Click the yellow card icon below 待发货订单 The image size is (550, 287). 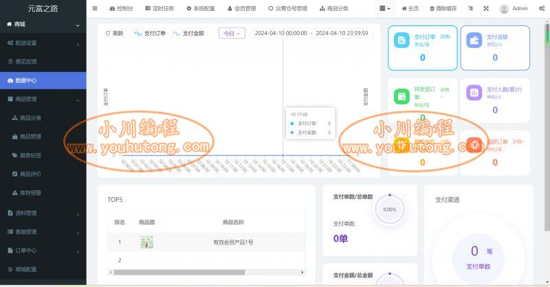tap(401, 145)
